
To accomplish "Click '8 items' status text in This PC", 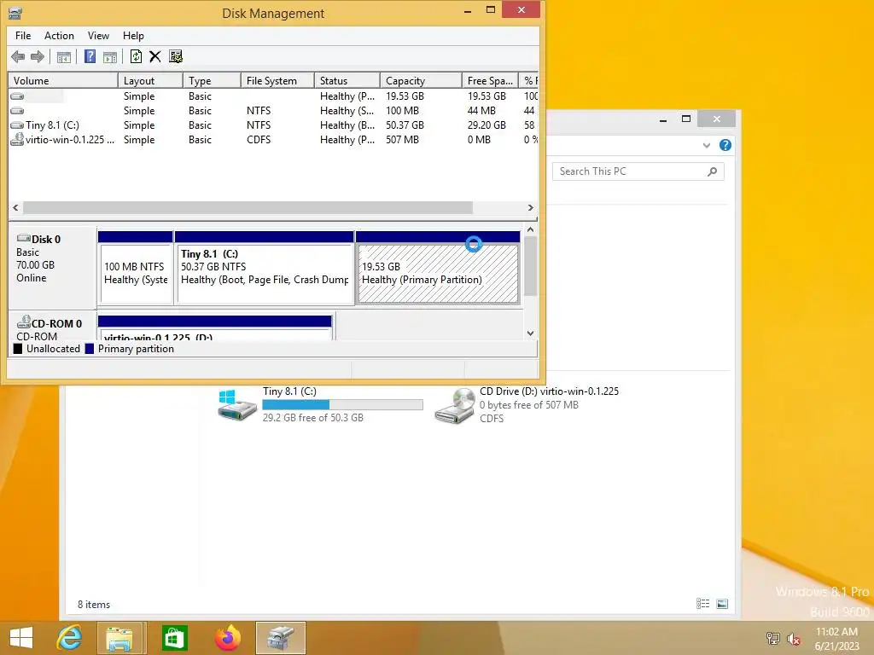I will (94, 605).
